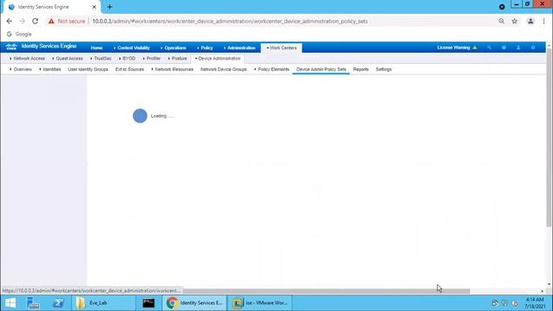
Task: Switch to Network Device Groups tab
Action: click(x=223, y=69)
